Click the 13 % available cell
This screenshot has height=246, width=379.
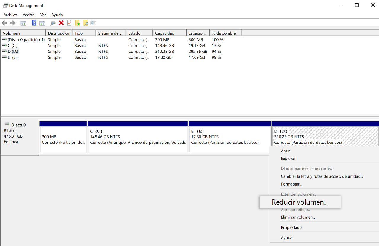pos(216,45)
